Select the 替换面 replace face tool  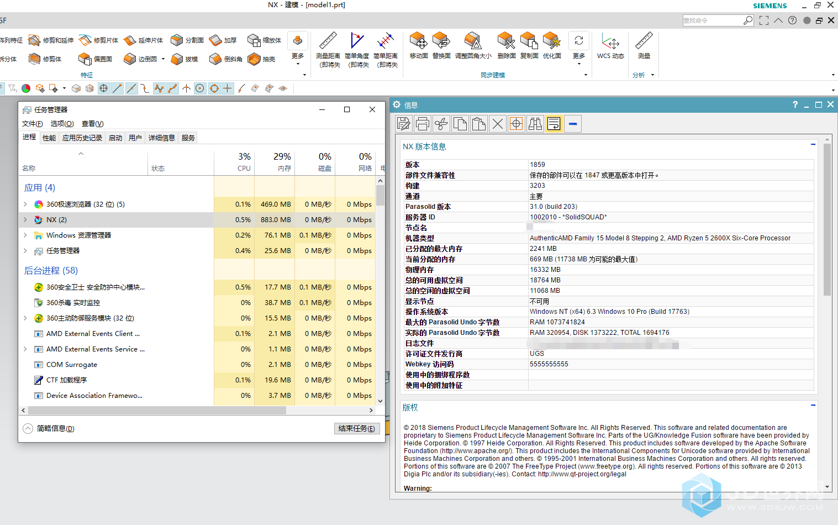coord(441,45)
